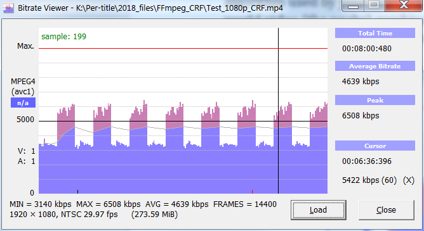424x231 pixels.
Task: Click the Average Bitrate header
Action: click(375, 66)
